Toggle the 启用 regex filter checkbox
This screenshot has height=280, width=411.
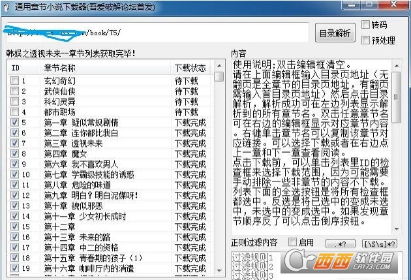pyautogui.click(x=292, y=242)
